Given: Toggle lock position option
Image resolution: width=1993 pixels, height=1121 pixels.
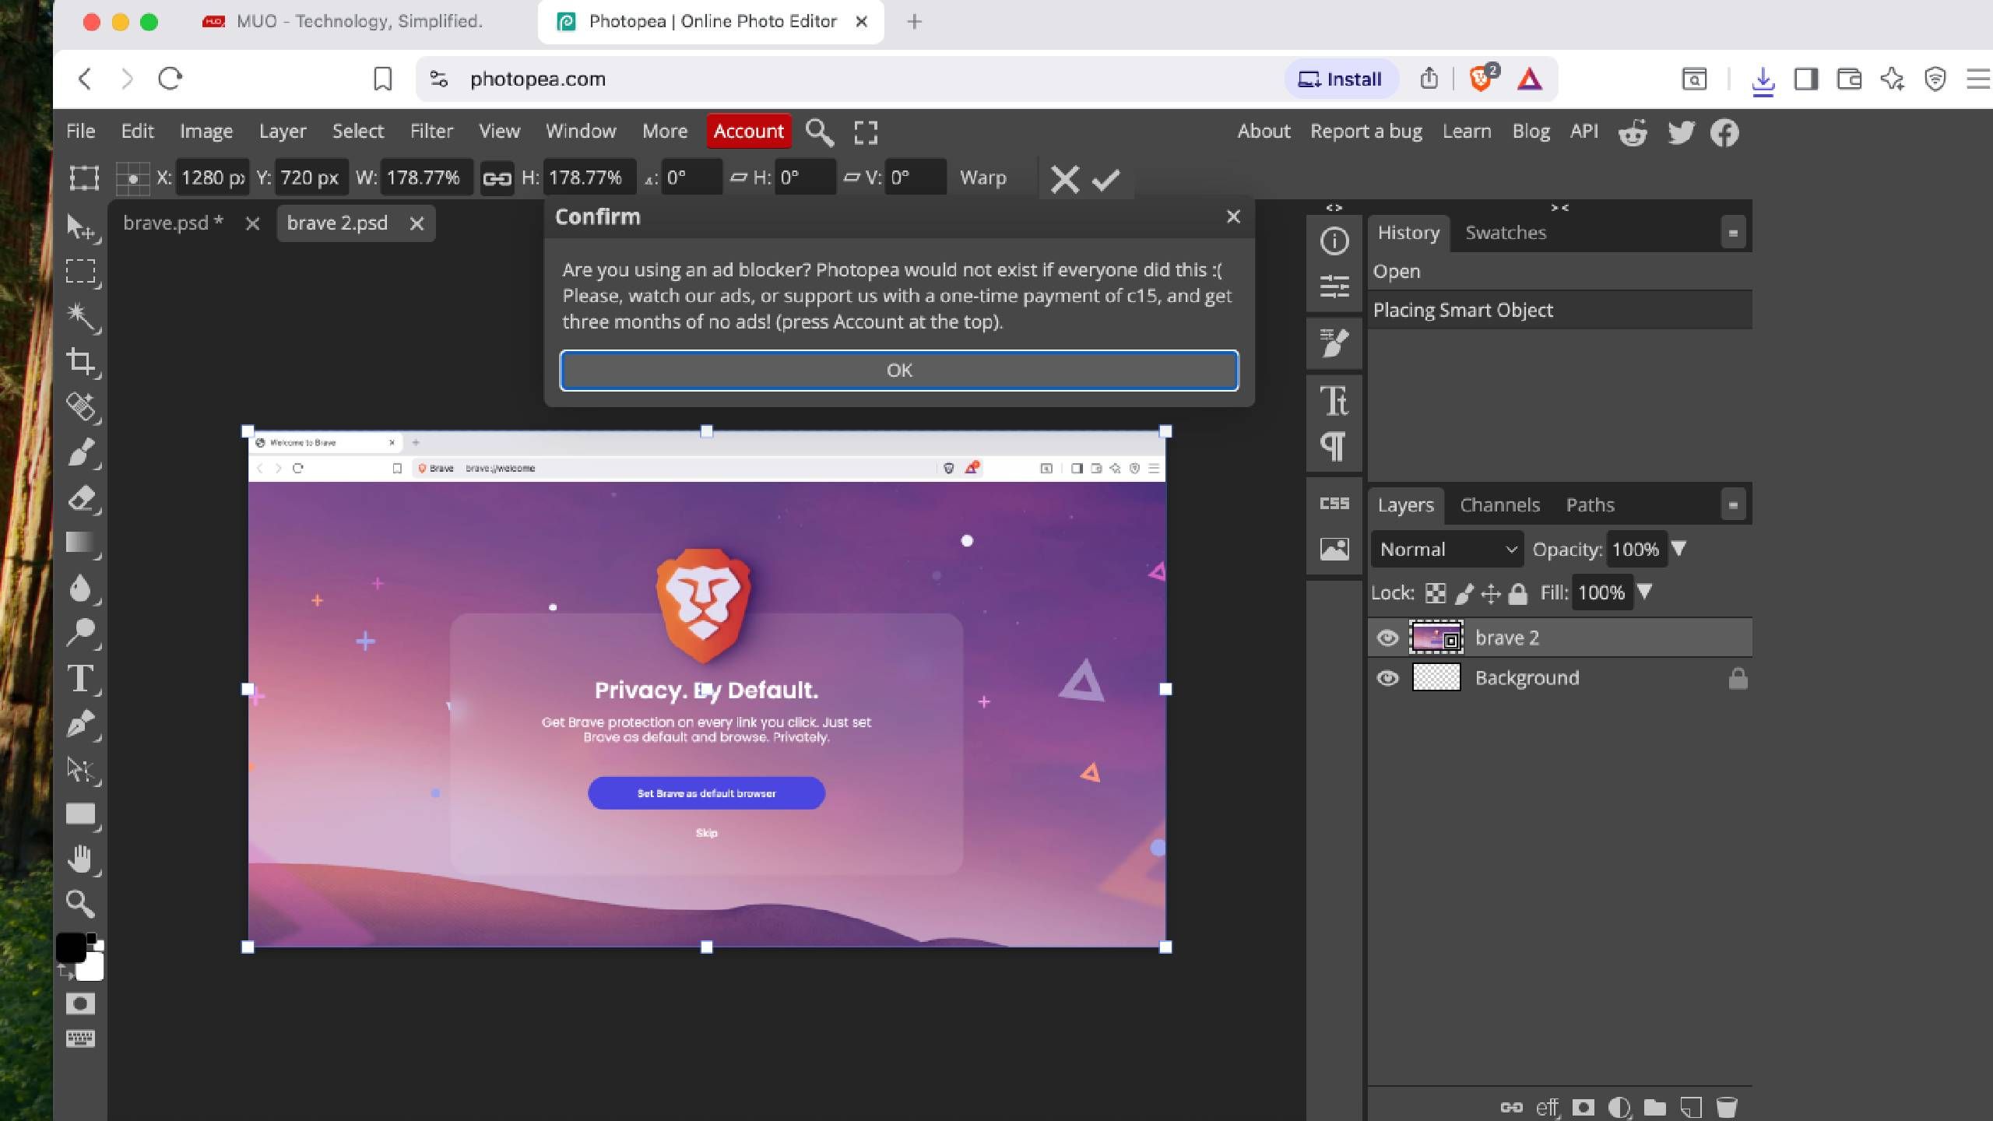Looking at the screenshot, I should pos(1490,593).
